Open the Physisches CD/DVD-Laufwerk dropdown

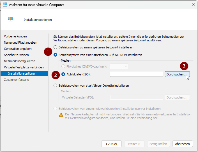pyautogui.click(x=119, y=66)
